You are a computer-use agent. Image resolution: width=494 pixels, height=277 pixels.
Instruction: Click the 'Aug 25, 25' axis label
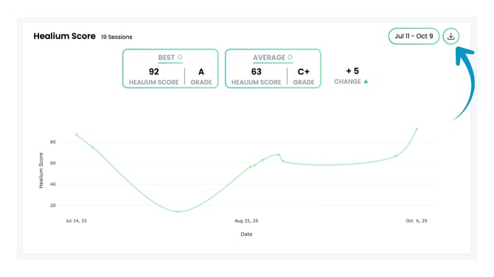246,221
